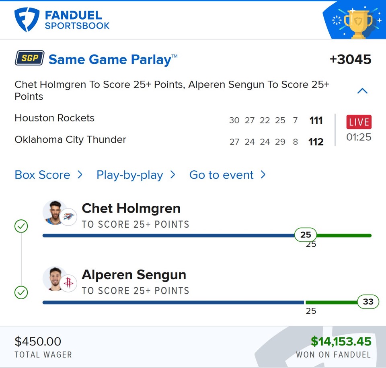Click Chet Holmgren's player photo
The width and height of the screenshot is (386, 368).
point(55,212)
